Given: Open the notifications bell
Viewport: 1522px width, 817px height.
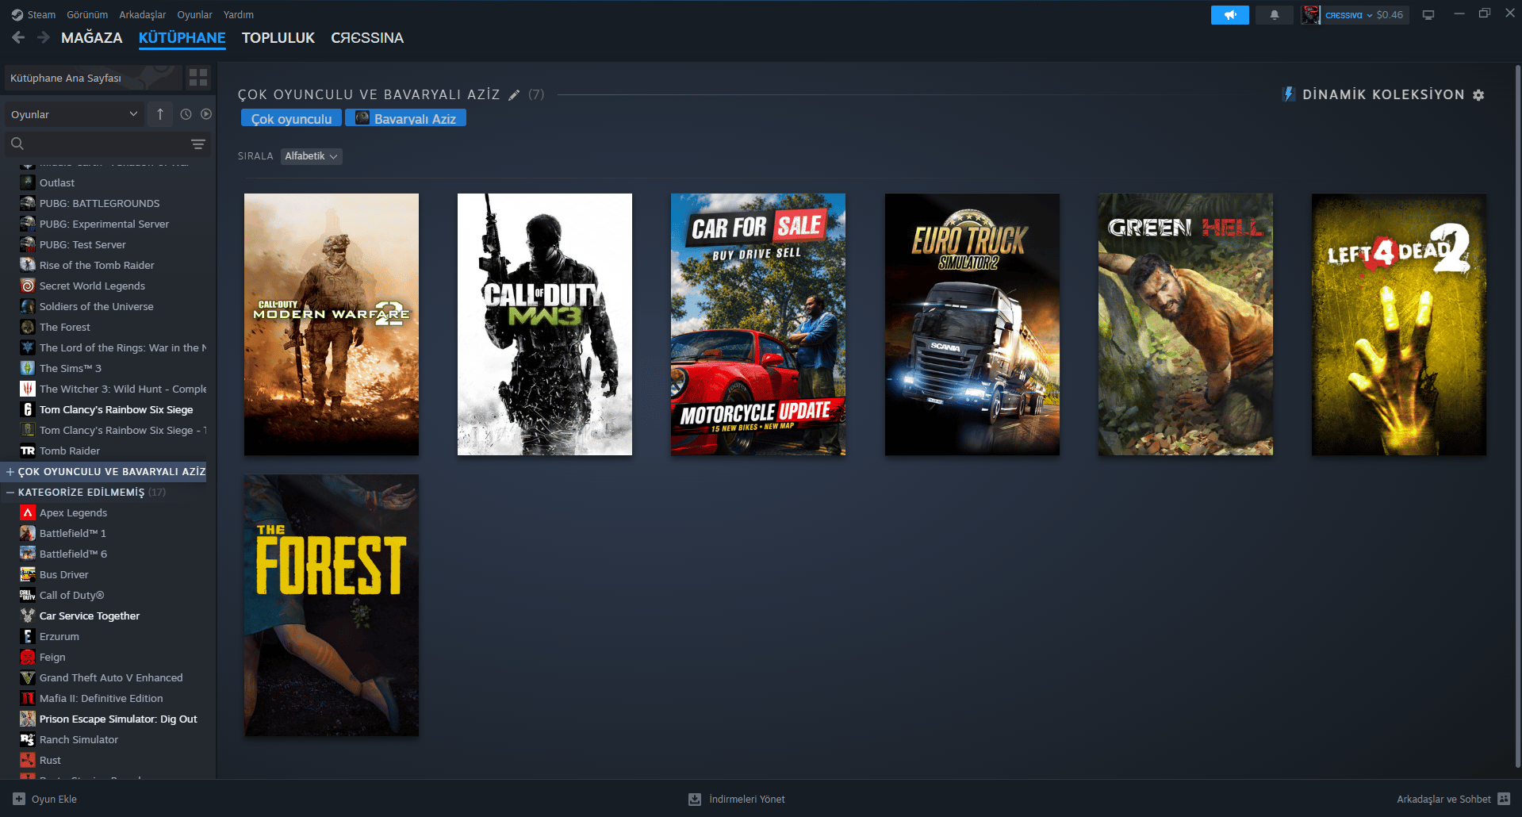Looking at the screenshot, I should click(1275, 15).
